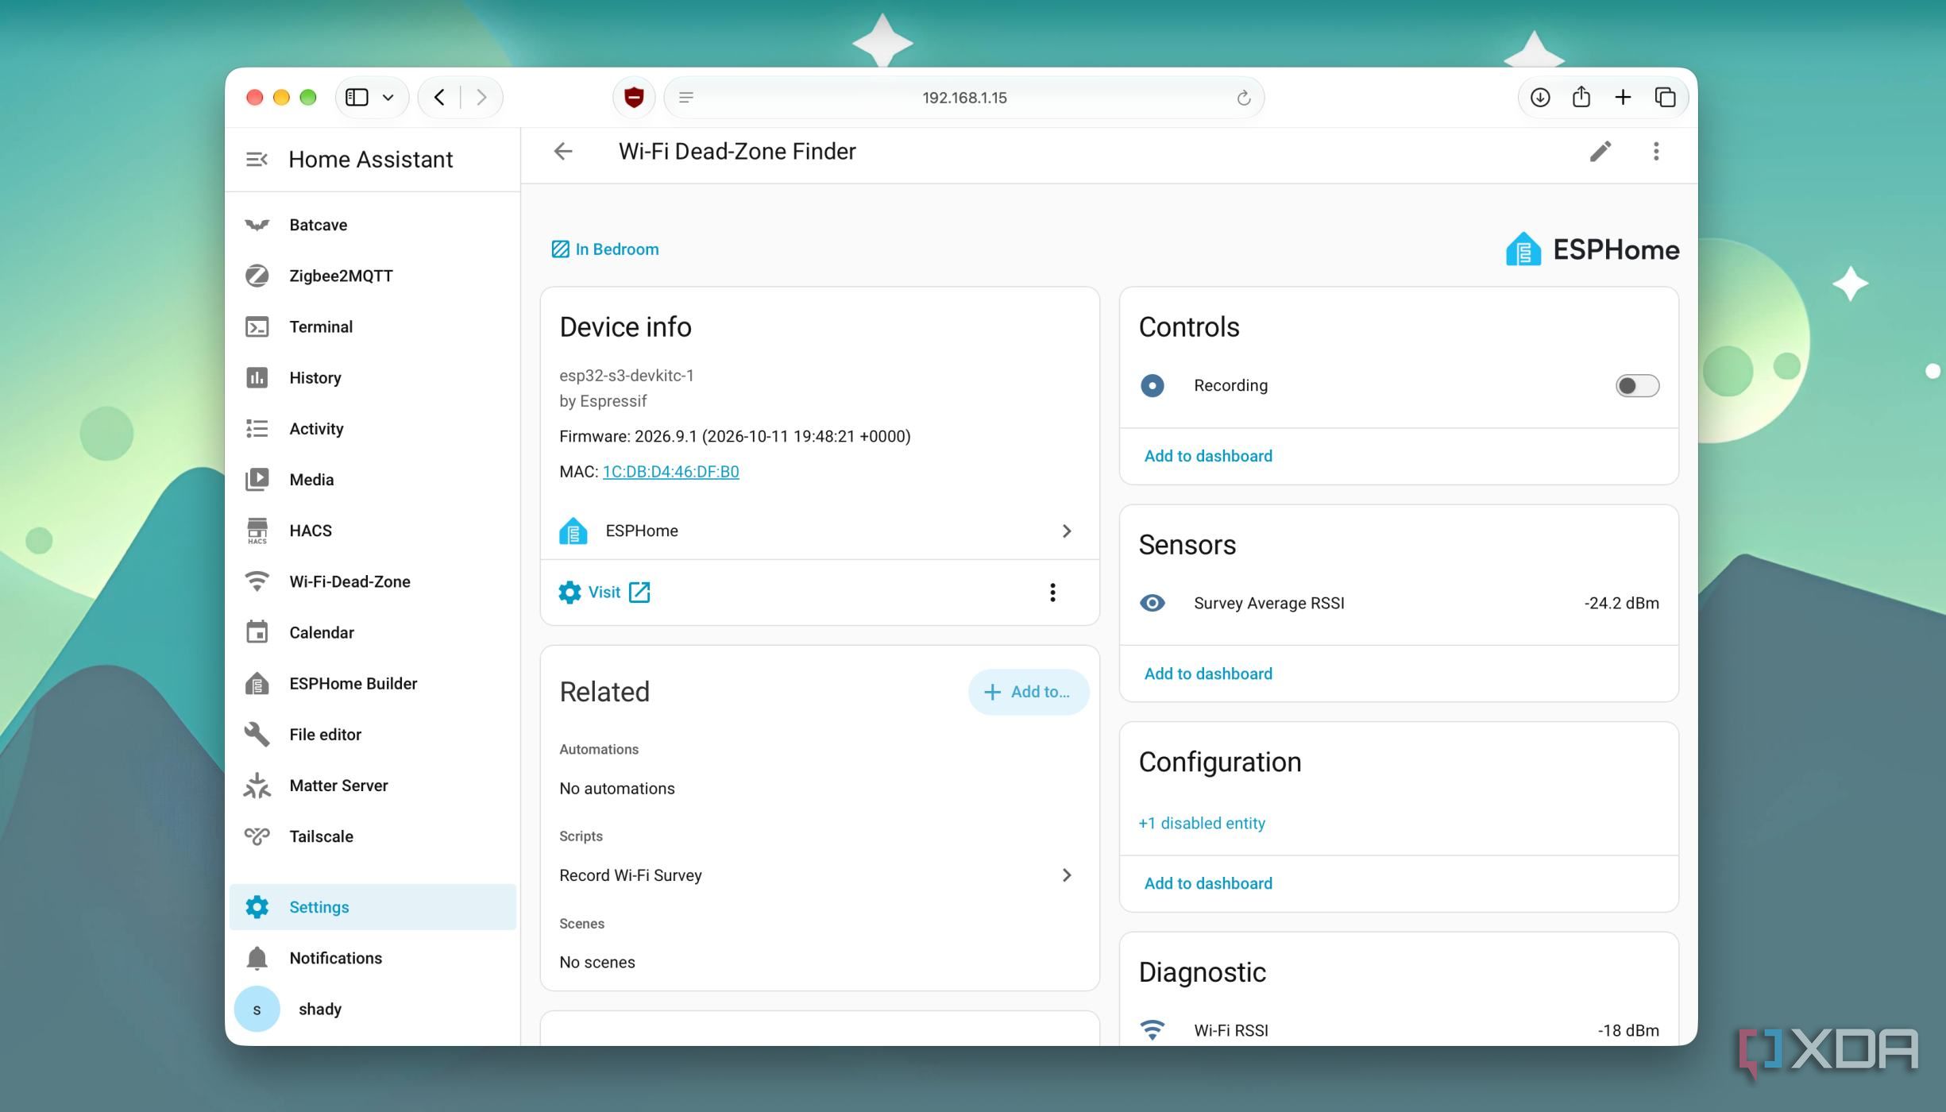Open the device page overflow menu
The width and height of the screenshot is (1946, 1112).
click(1656, 151)
